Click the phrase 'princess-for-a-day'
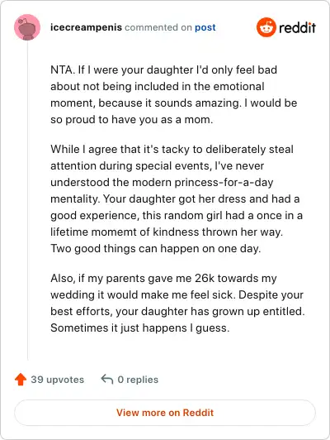Viewport: 330px width, 440px height. 224,183
